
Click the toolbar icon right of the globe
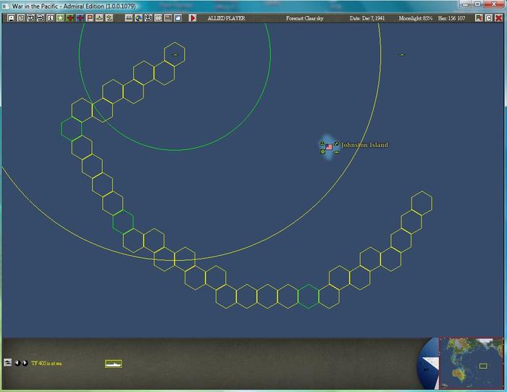click(x=148, y=18)
